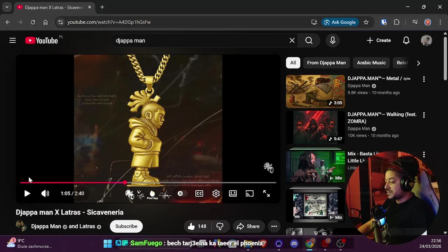The height and width of the screenshot is (252, 448).
Task: Click Ask Google button
Action: [340, 22]
